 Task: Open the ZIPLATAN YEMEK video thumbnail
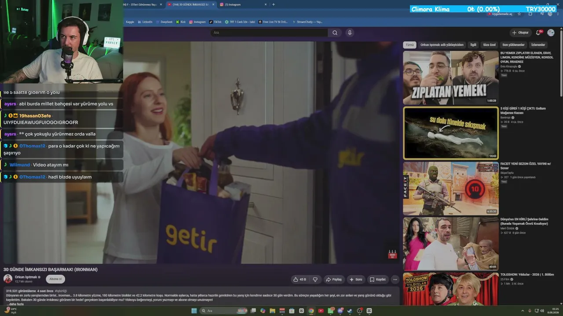(451, 78)
